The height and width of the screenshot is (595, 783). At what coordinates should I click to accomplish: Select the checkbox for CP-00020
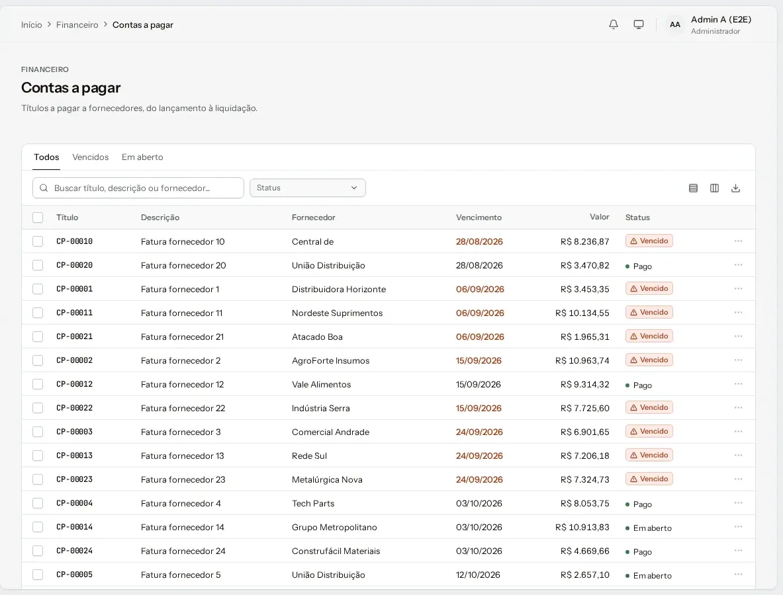click(x=38, y=265)
